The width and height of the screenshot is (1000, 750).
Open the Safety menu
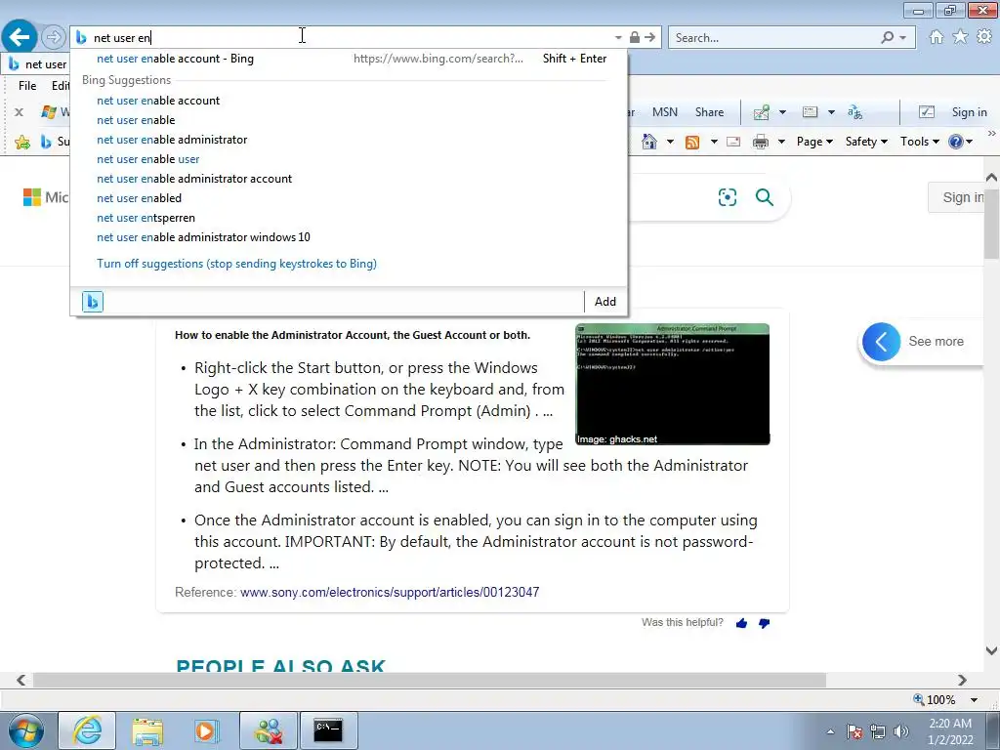[x=866, y=142]
